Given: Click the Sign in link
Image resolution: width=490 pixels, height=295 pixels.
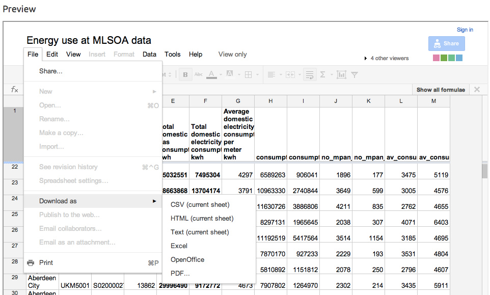Looking at the screenshot, I should 465,30.
